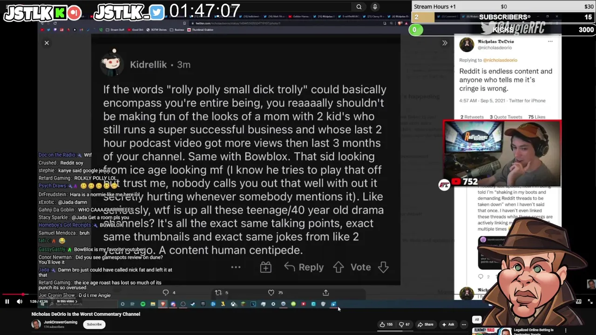Open the Good Shit bookmark
596x335 pixels.
(x=135, y=30)
